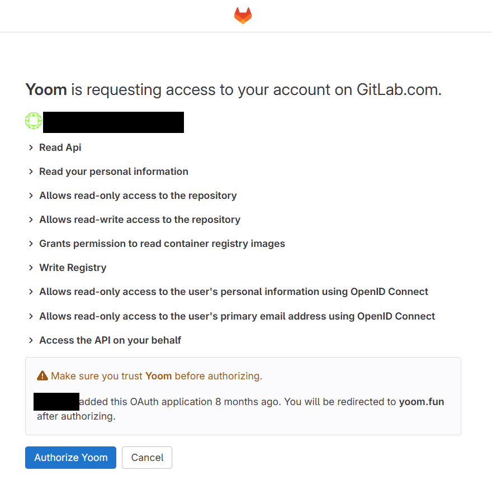Click the yoom.fun redirect domain text
This screenshot has width=492, height=490.
tap(422, 402)
